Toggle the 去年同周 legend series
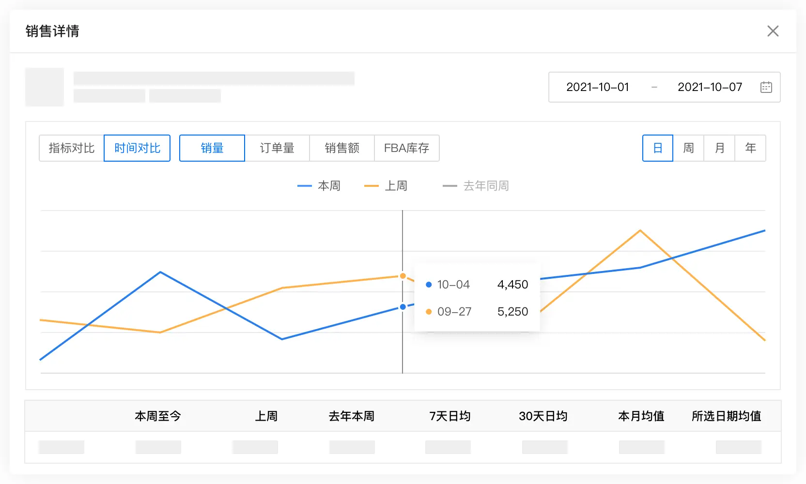Image resolution: width=806 pixels, height=484 pixels. click(476, 186)
